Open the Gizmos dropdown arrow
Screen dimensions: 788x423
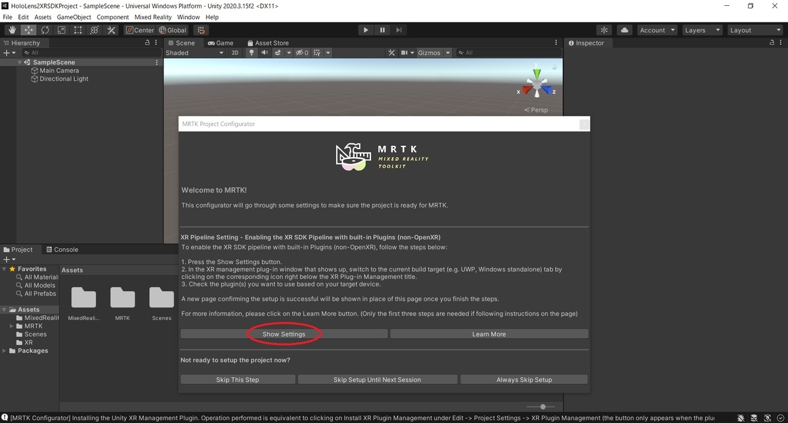(448, 53)
